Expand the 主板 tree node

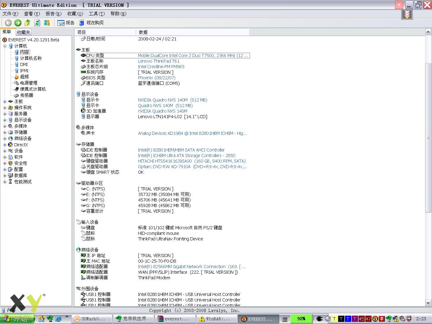click(5, 102)
